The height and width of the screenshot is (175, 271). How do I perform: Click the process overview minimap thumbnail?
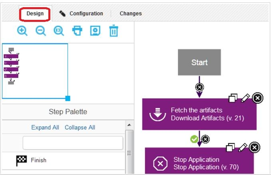tap(35, 71)
